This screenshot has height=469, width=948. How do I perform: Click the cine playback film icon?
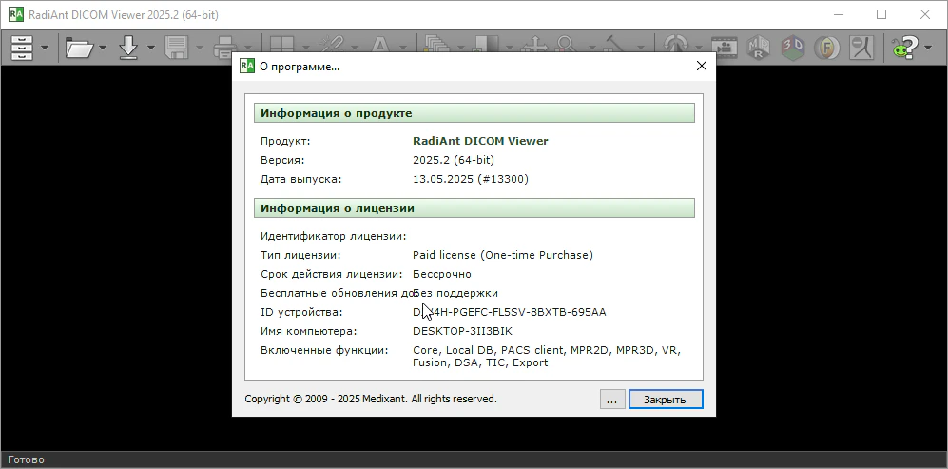[725, 47]
